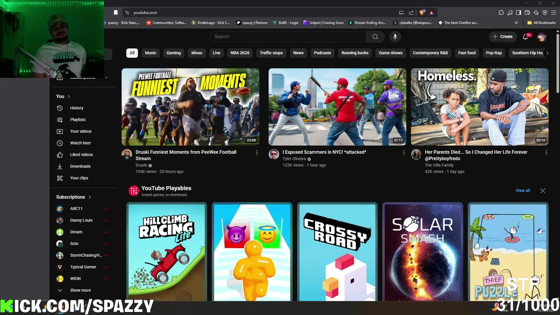Click the install/cast screen icon in address bar
This screenshot has width=560, height=315.
click(401, 13)
